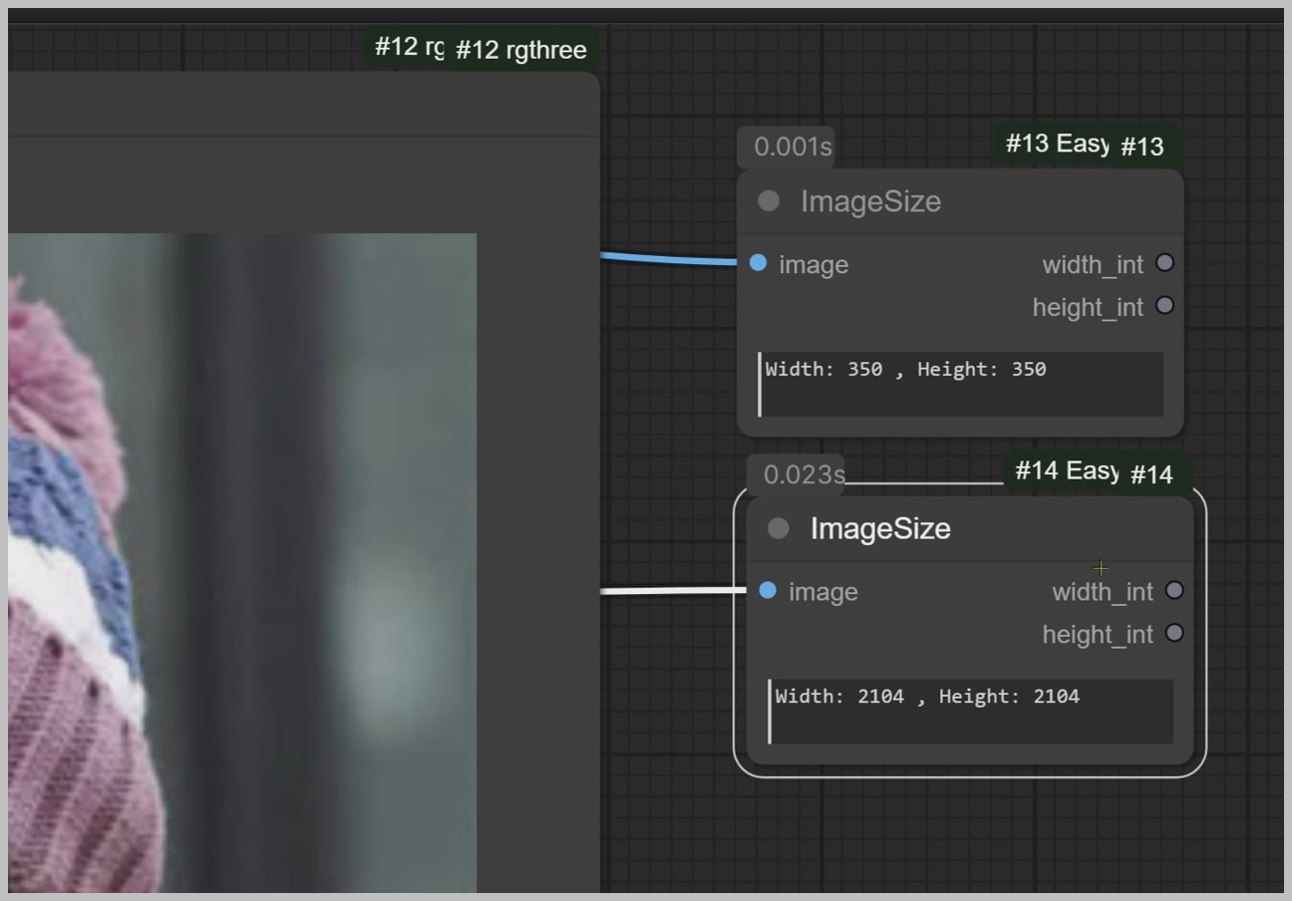
Task: Click the height_int output port on node #14
Action: click(1174, 633)
